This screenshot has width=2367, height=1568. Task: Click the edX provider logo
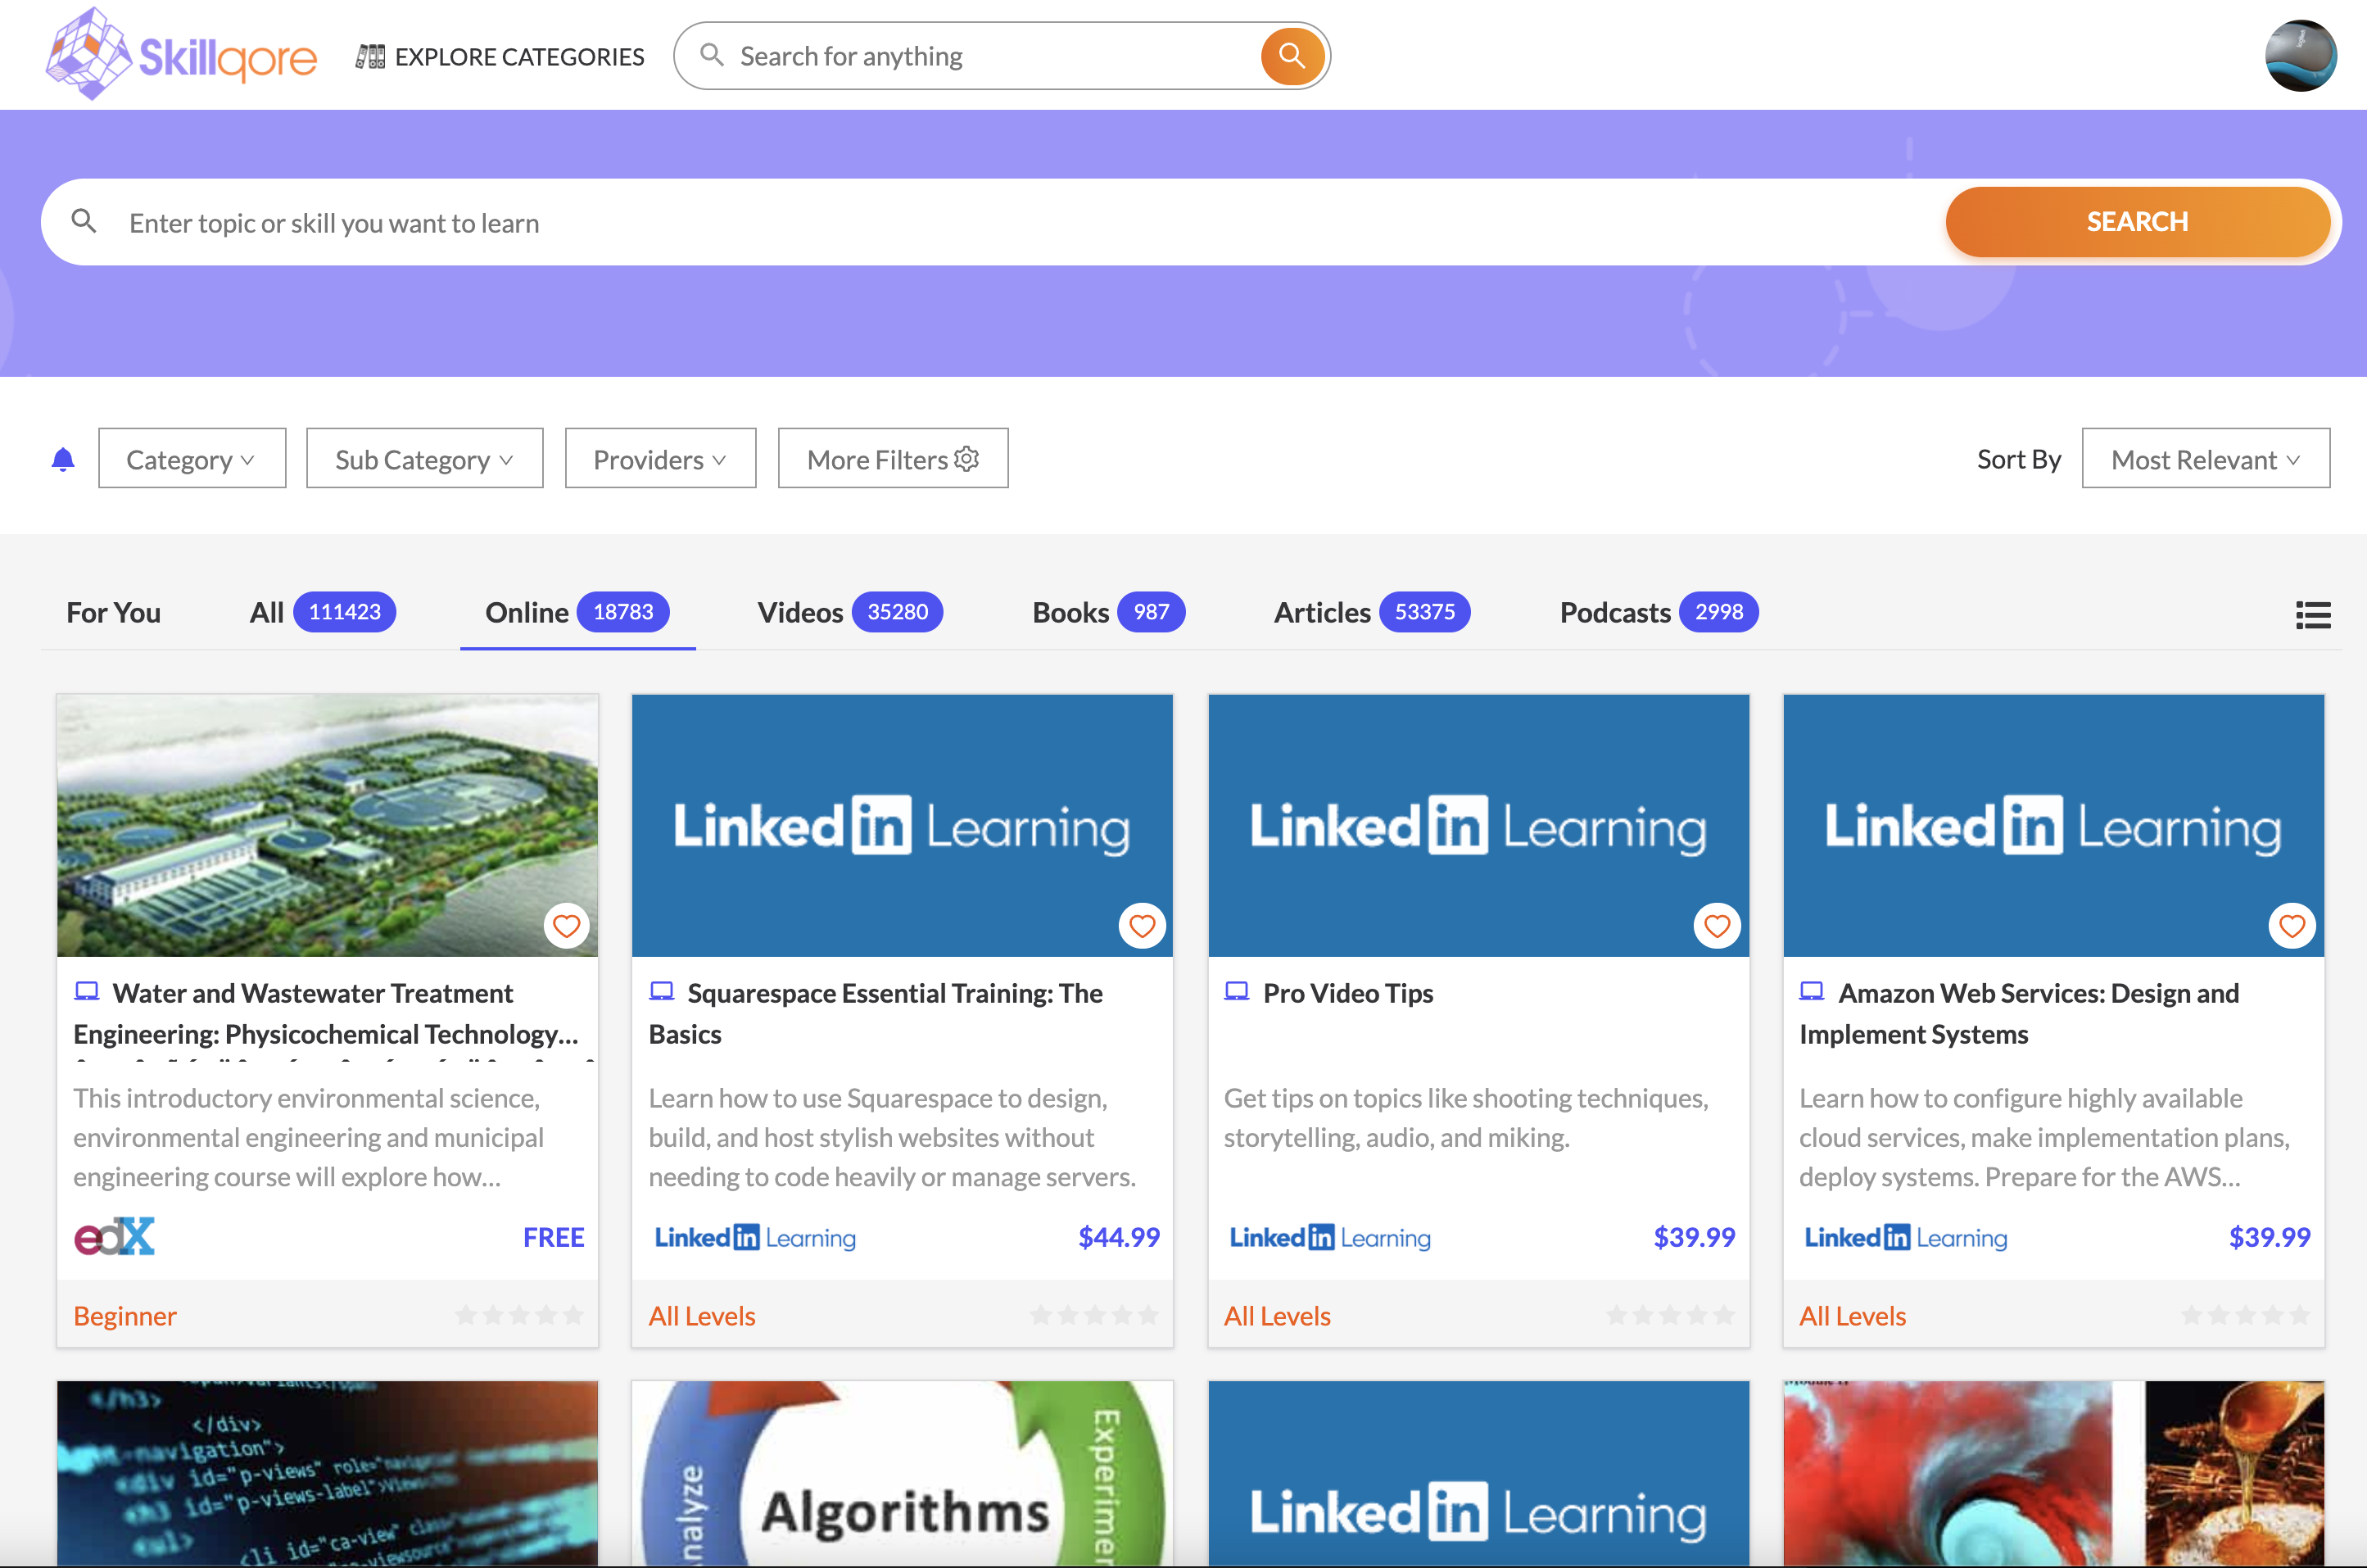115,1236
